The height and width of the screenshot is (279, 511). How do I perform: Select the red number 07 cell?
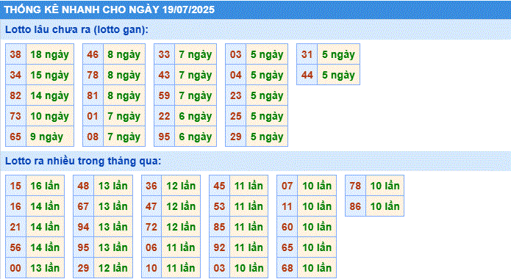pos(287,186)
